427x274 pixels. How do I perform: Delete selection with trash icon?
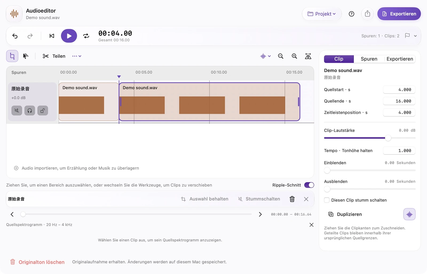click(x=292, y=199)
